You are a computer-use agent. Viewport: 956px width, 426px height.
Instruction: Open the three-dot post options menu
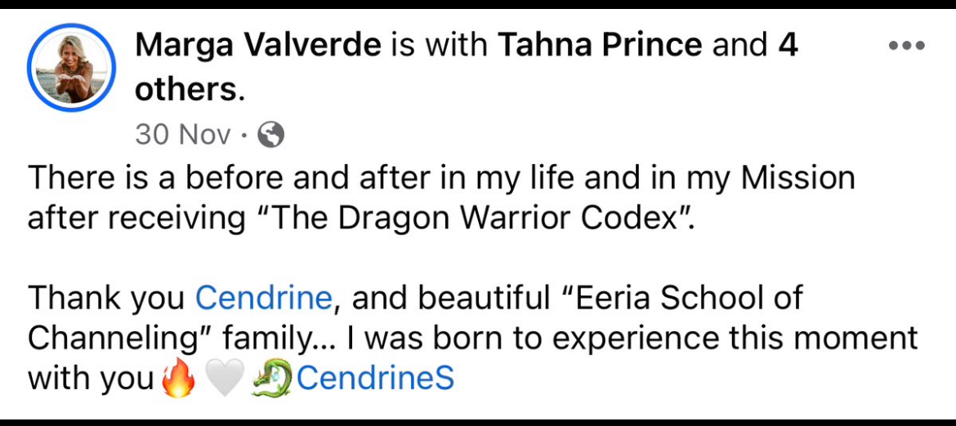tap(906, 46)
